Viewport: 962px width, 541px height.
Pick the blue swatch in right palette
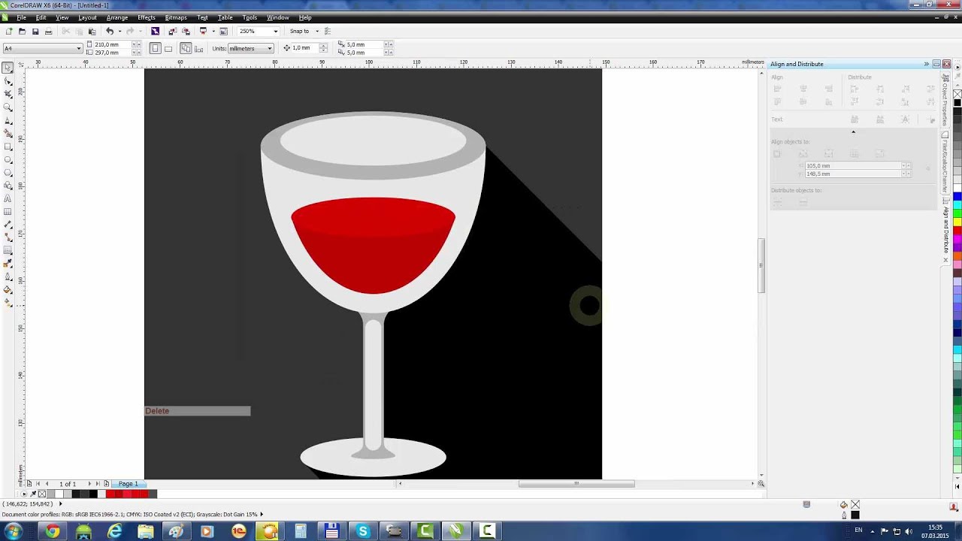click(957, 195)
